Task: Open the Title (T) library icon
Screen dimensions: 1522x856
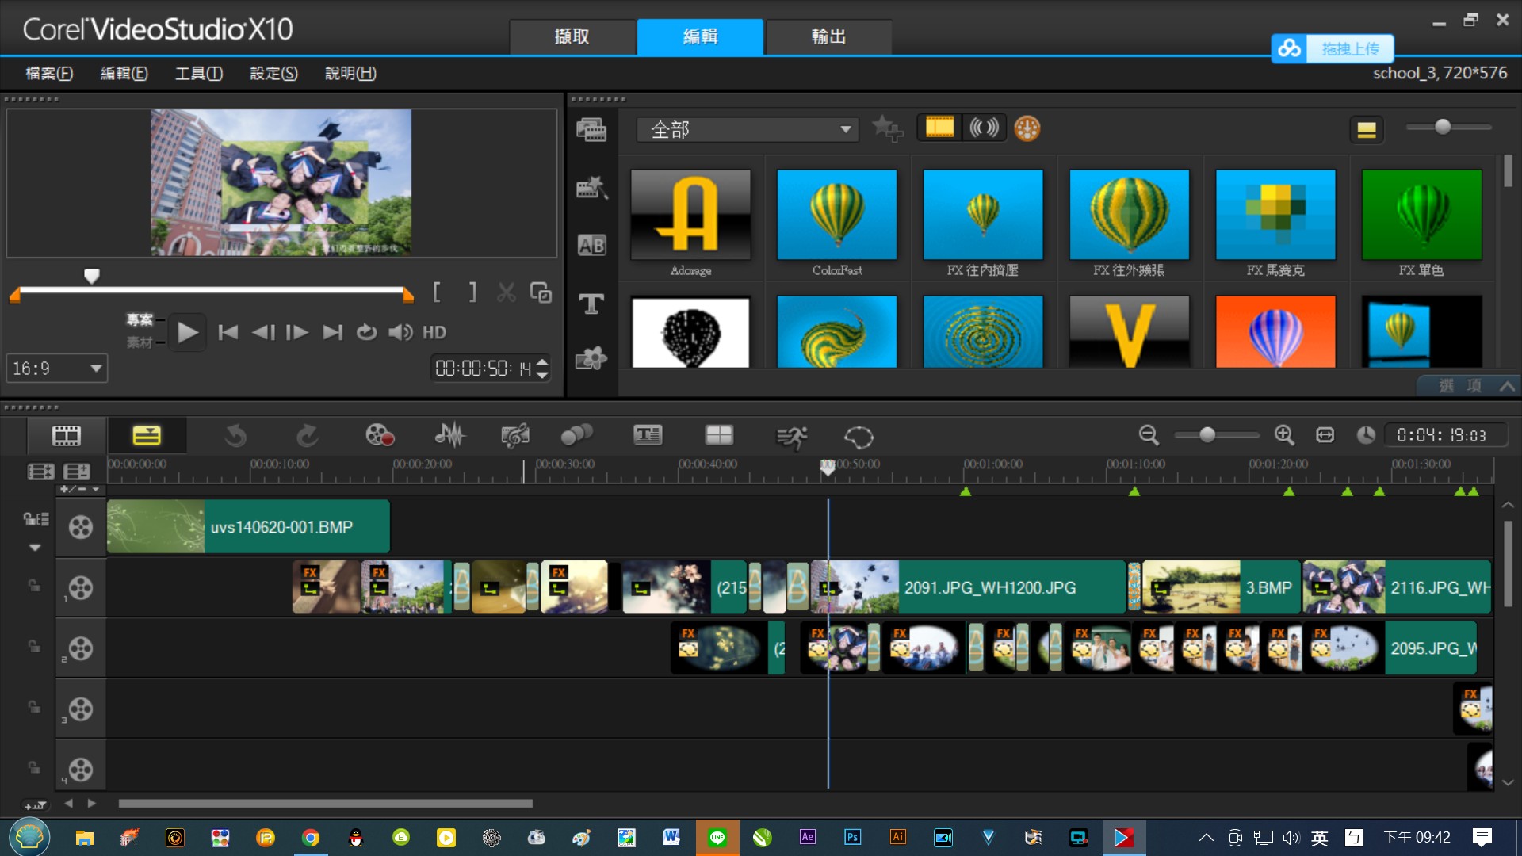Action: (x=591, y=304)
